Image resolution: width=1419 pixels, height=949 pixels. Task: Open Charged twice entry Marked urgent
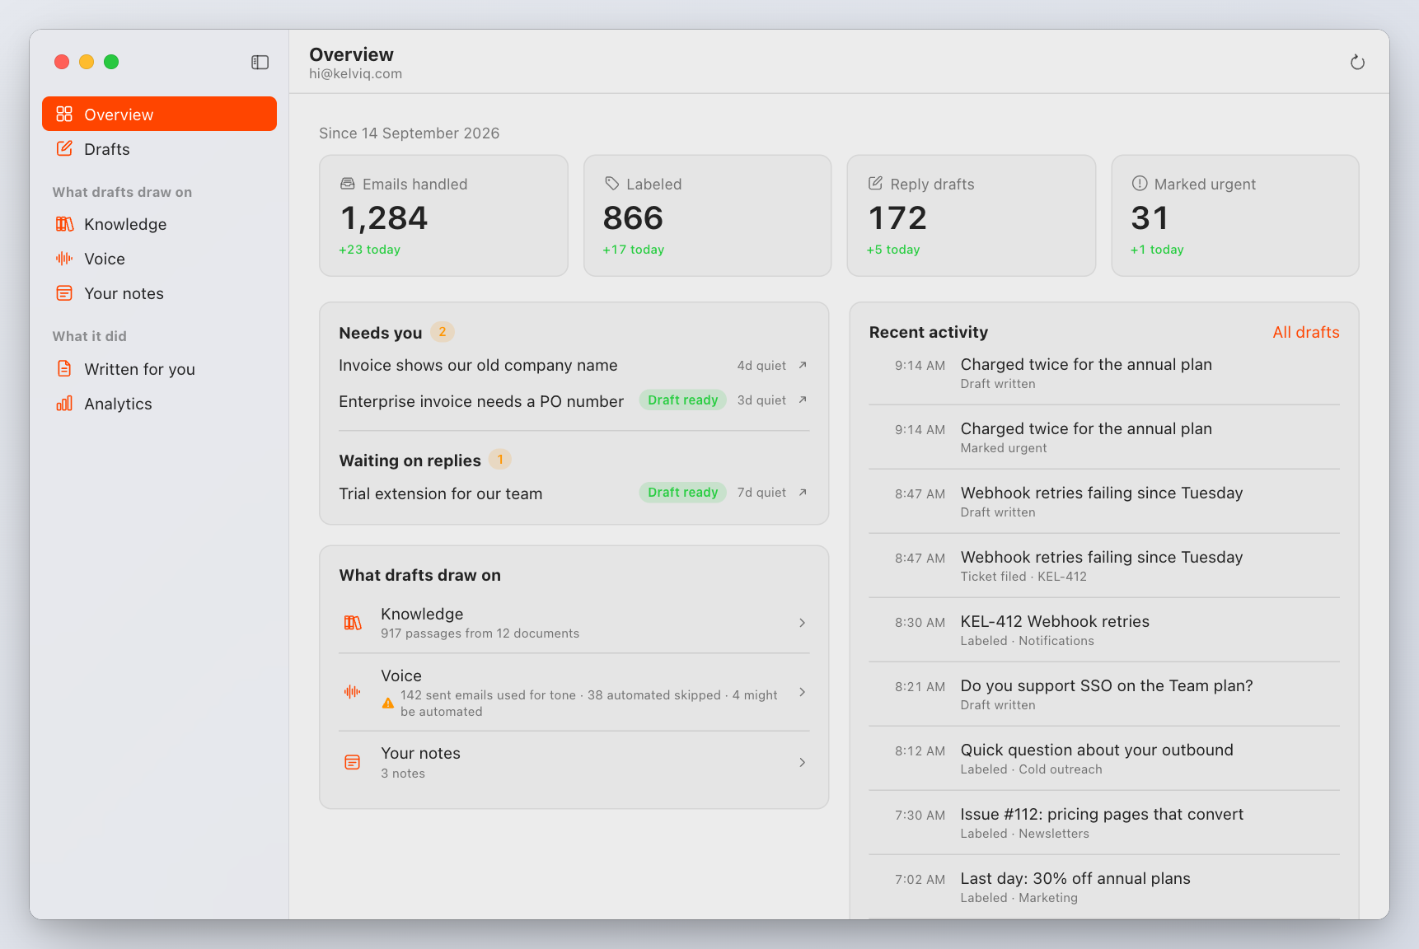1104,437
